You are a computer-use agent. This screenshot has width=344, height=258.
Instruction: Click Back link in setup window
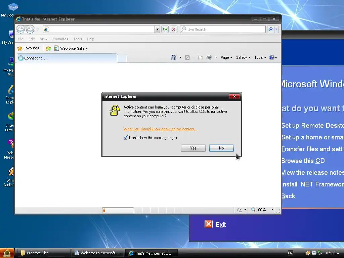pos(289,196)
